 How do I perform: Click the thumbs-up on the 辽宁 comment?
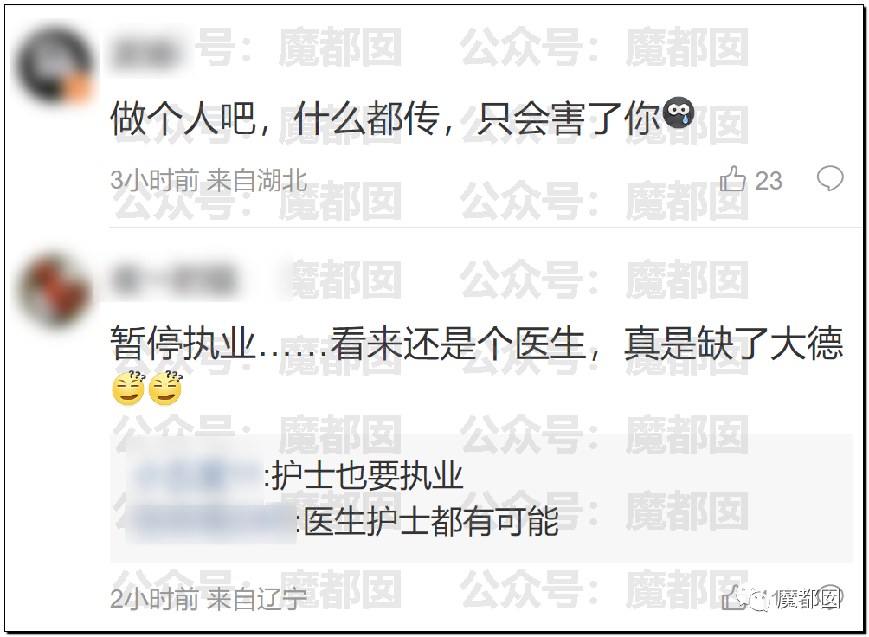tap(731, 598)
